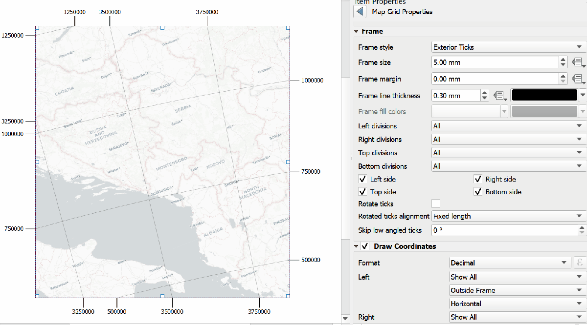Open frame line color dropdown arrow
The width and height of the screenshot is (587, 325).
[x=582, y=95]
